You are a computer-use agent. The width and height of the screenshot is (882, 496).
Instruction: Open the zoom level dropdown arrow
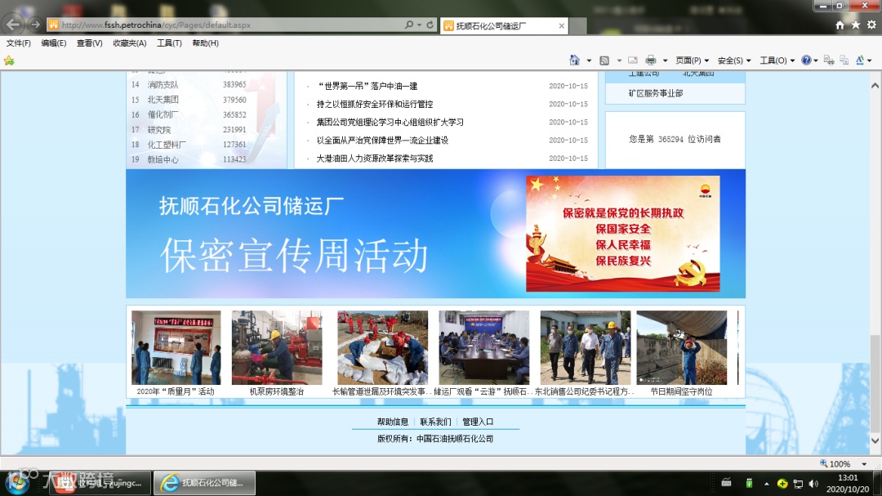coord(864,464)
